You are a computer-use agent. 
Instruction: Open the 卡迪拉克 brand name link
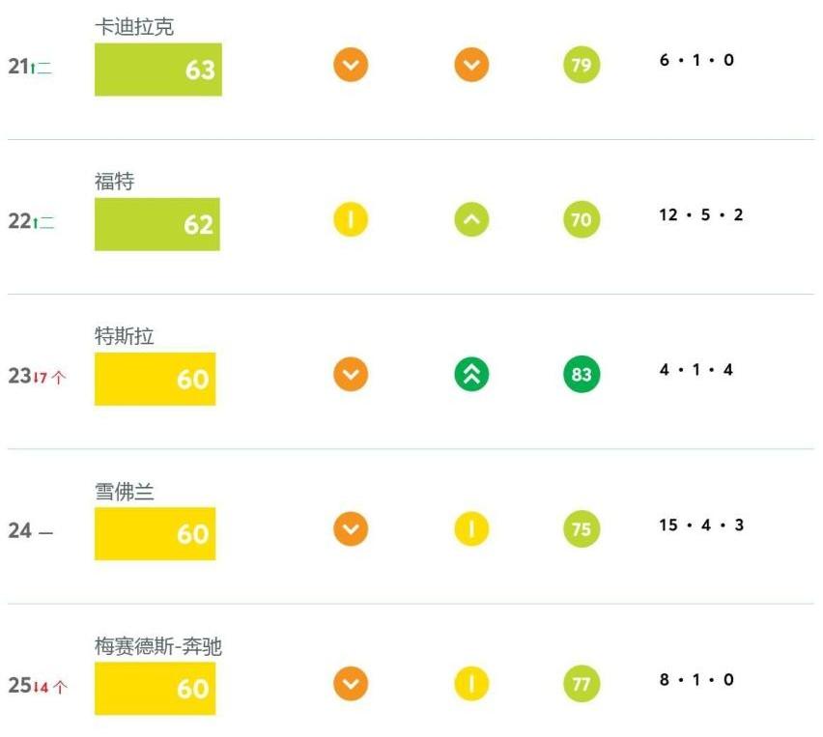tap(134, 27)
